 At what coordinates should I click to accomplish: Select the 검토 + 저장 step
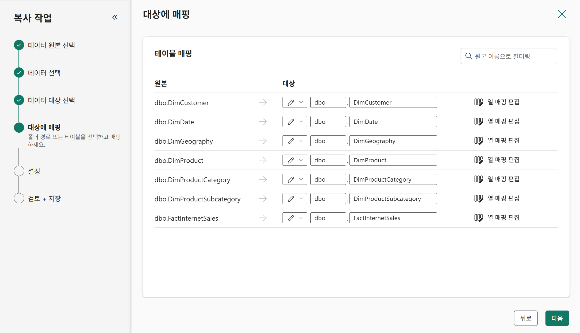point(44,198)
